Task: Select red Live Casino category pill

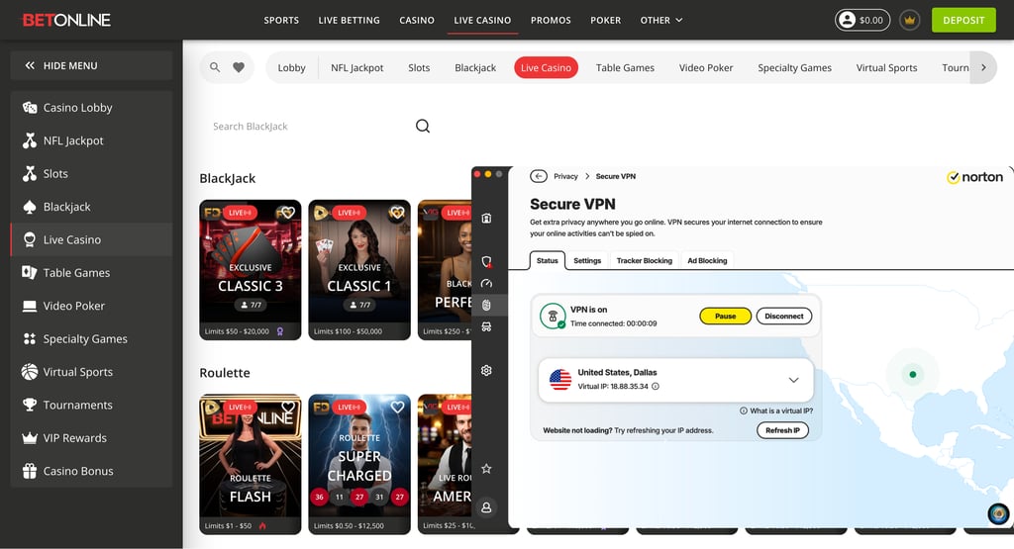Action: click(546, 67)
